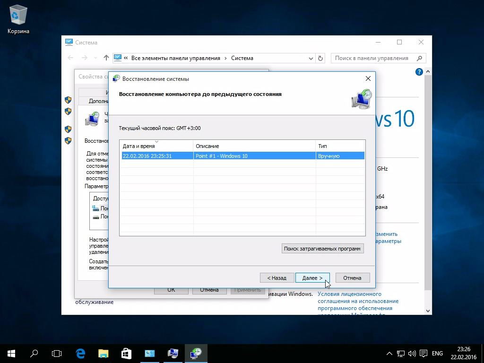Screen dimensions: 484x363
Task: Minimize the Система window
Action: [x=378, y=42]
